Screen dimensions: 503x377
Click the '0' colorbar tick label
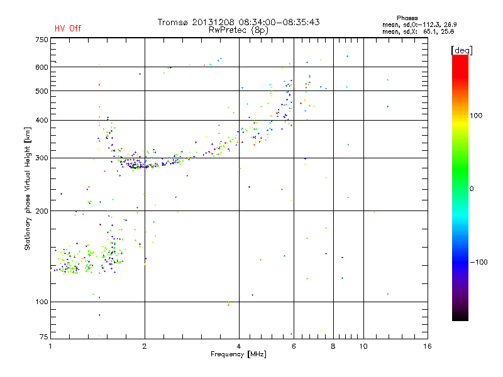pyautogui.click(x=472, y=189)
